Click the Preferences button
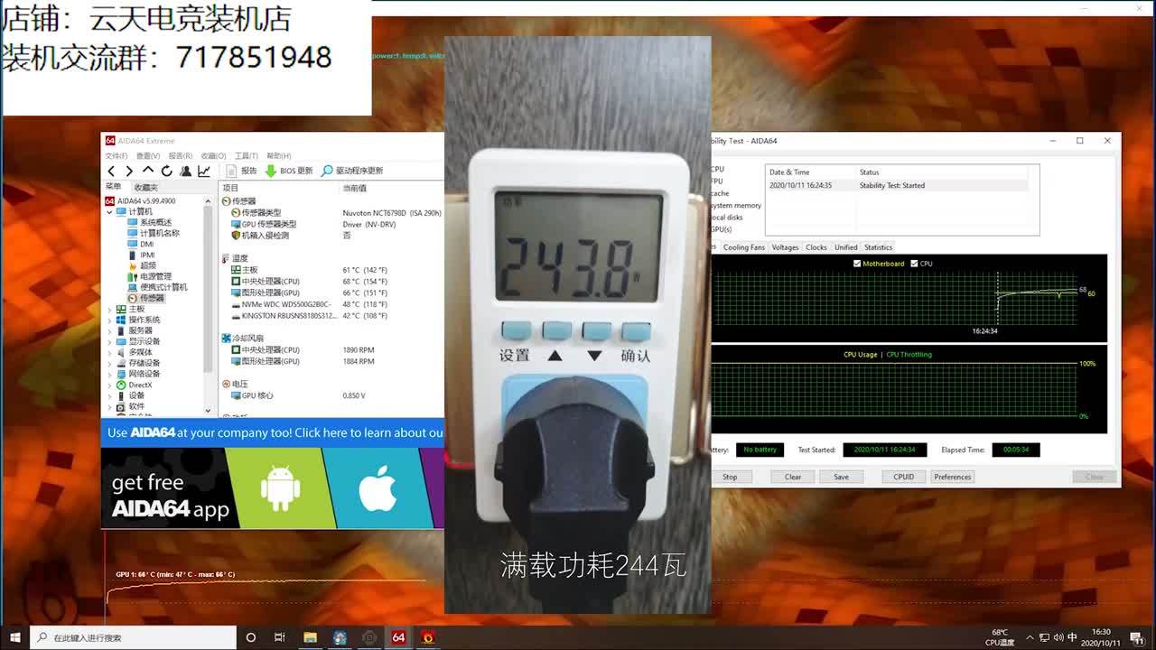The height and width of the screenshot is (650, 1156). pos(952,477)
